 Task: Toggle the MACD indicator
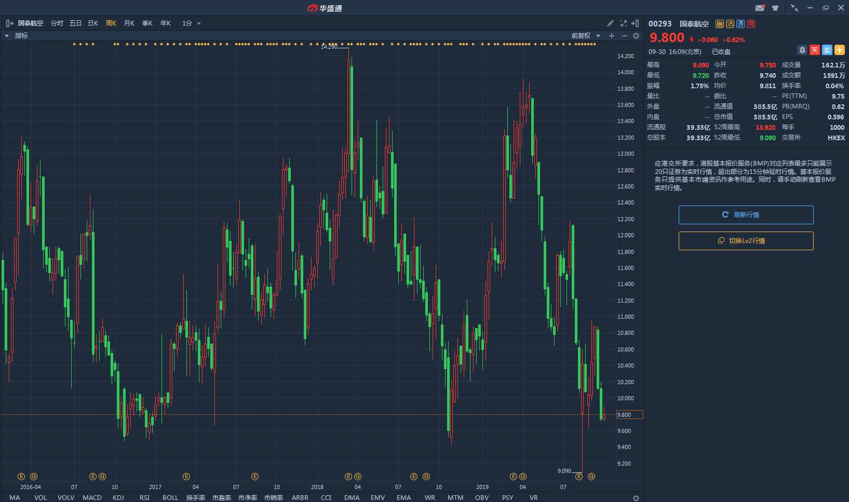point(92,497)
